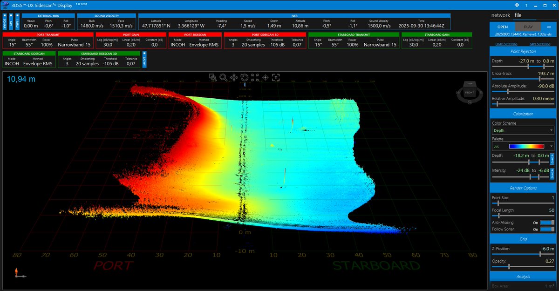The image size is (559, 291).
Task: Open the Color Scheme dropdown
Action: click(x=523, y=130)
